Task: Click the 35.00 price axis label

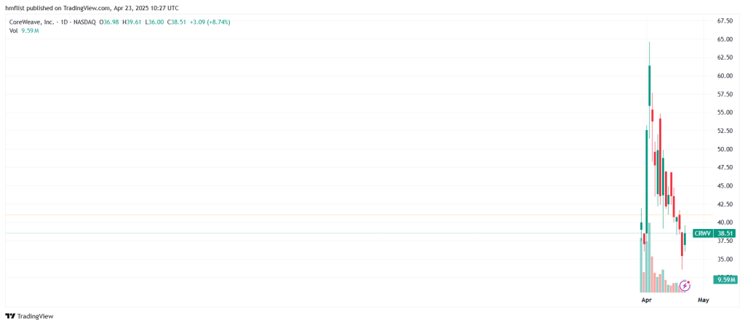Action: (x=725, y=259)
